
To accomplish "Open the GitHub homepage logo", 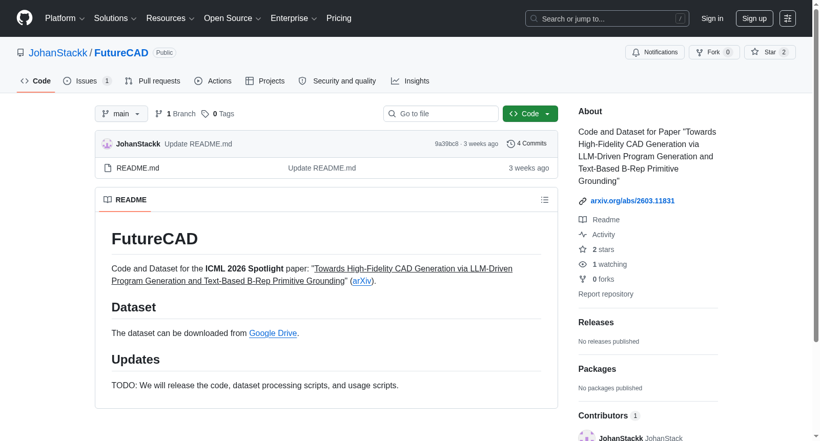I will pyautogui.click(x=25, y=18).
